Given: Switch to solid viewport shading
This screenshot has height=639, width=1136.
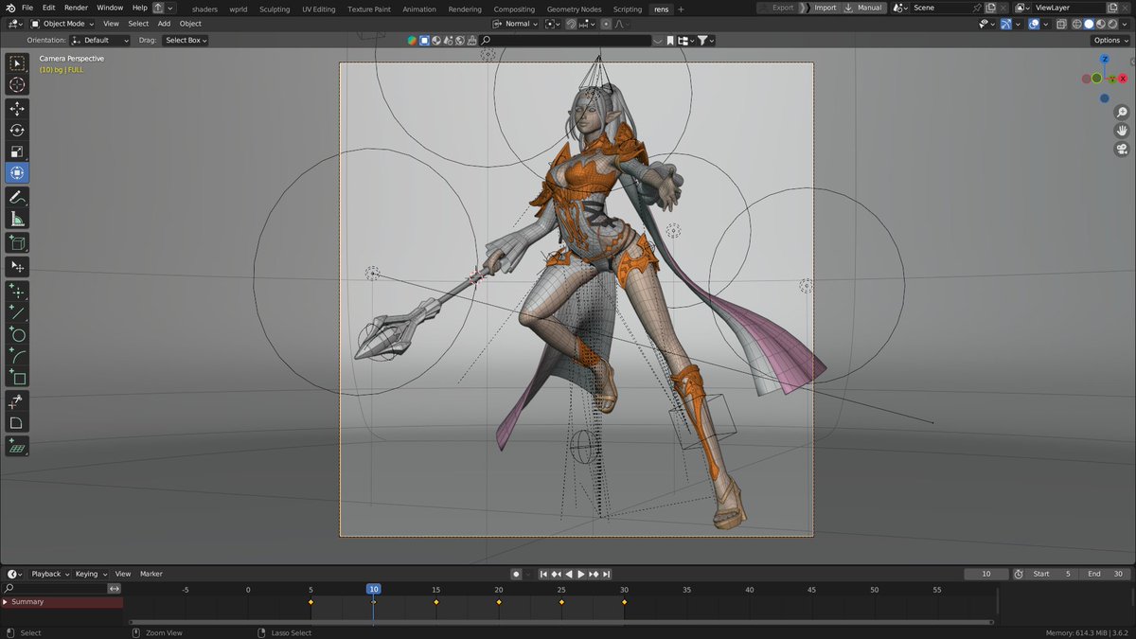Looking at the screenshot, I should click(1089, 24).
